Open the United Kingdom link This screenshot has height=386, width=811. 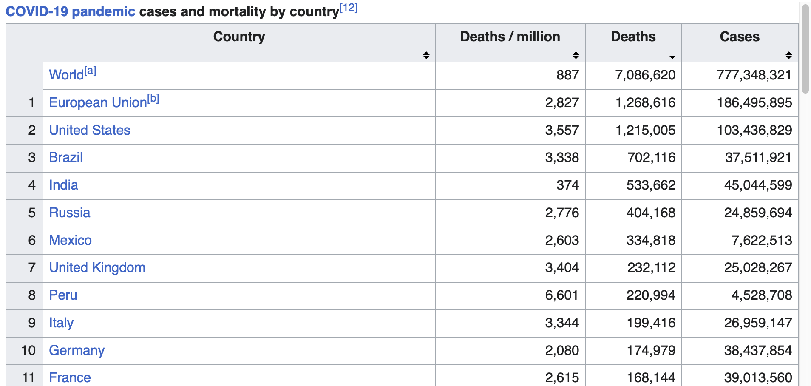97,267
